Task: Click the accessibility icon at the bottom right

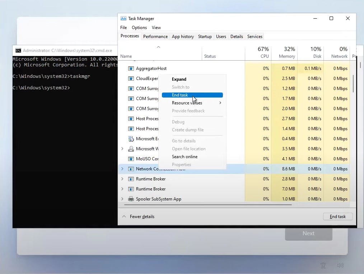Action: pos(323,265)
